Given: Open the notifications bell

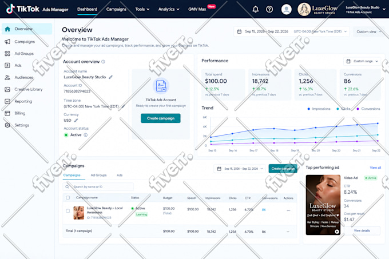Looking at the screenshot, I should tap(255, 9).
